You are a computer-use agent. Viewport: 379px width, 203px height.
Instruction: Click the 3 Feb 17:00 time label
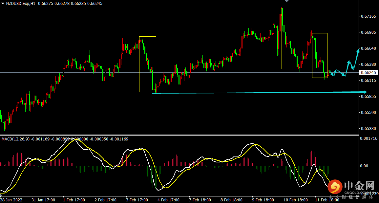[137, 200]
